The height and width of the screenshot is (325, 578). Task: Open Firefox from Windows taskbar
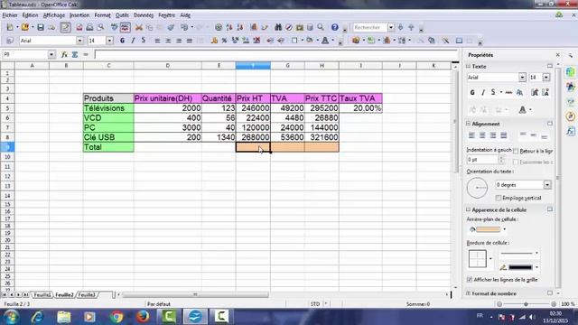[x=143, y=317]
